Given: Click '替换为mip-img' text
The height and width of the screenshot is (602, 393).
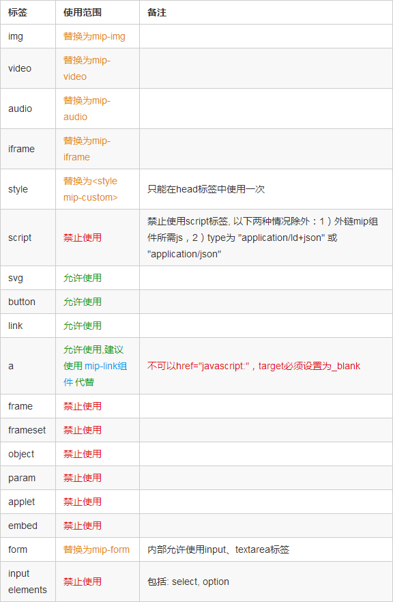Looking at the screenshot, I should (x=94, y=36).
